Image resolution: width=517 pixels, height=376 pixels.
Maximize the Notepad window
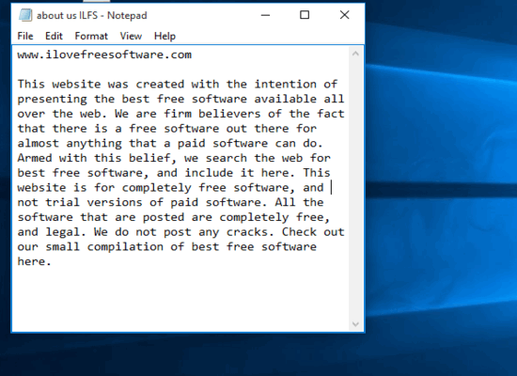[x=305, y=15]
